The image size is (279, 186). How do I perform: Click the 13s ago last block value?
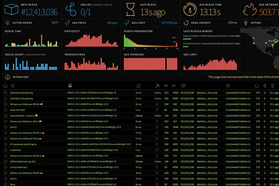153,12
